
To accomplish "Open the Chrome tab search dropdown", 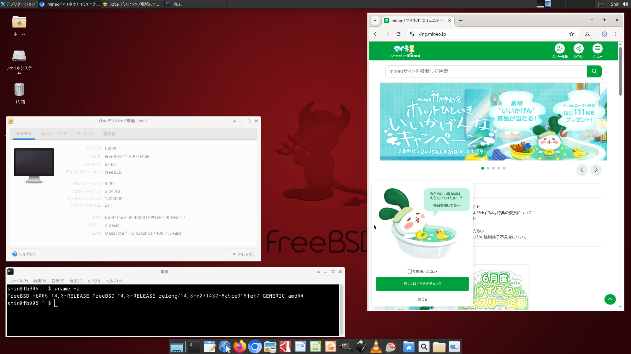I will click(375, 20).
